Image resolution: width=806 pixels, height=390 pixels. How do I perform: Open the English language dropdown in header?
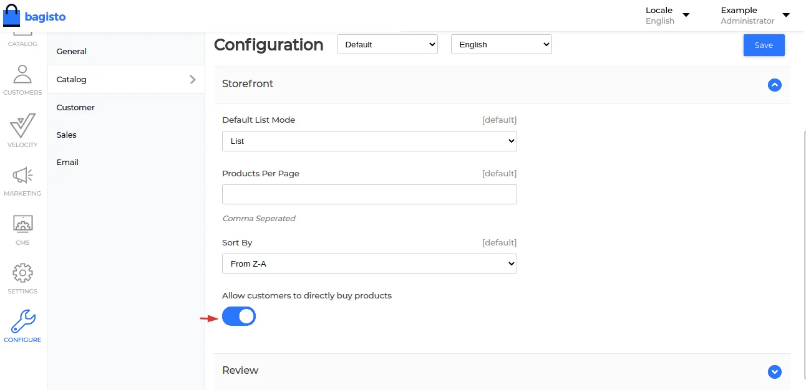(x=501, y=44)
